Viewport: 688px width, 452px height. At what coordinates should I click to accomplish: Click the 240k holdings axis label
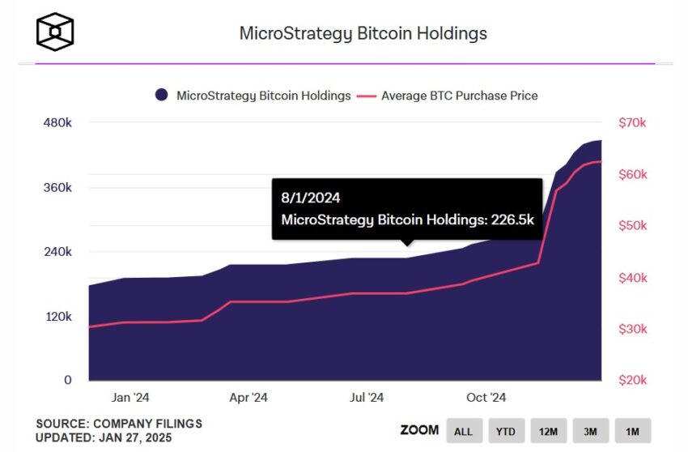[57, 252]
